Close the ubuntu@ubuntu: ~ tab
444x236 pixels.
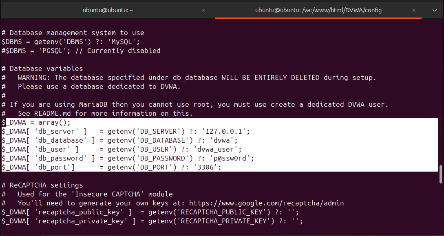[203, 10]
